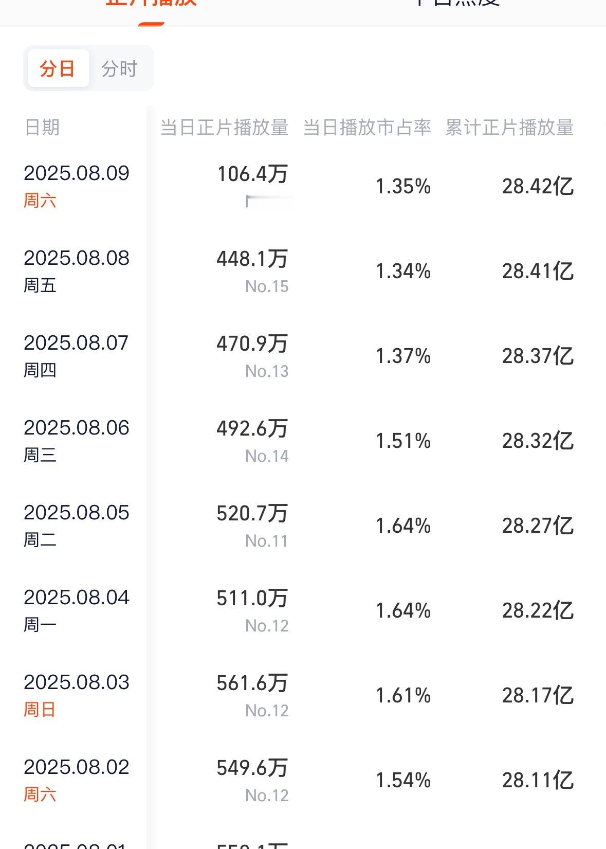Screen dimensions: 606x849
Task: Click the 日期 column header
Action: pyautogui.click(x=42, y=127)
